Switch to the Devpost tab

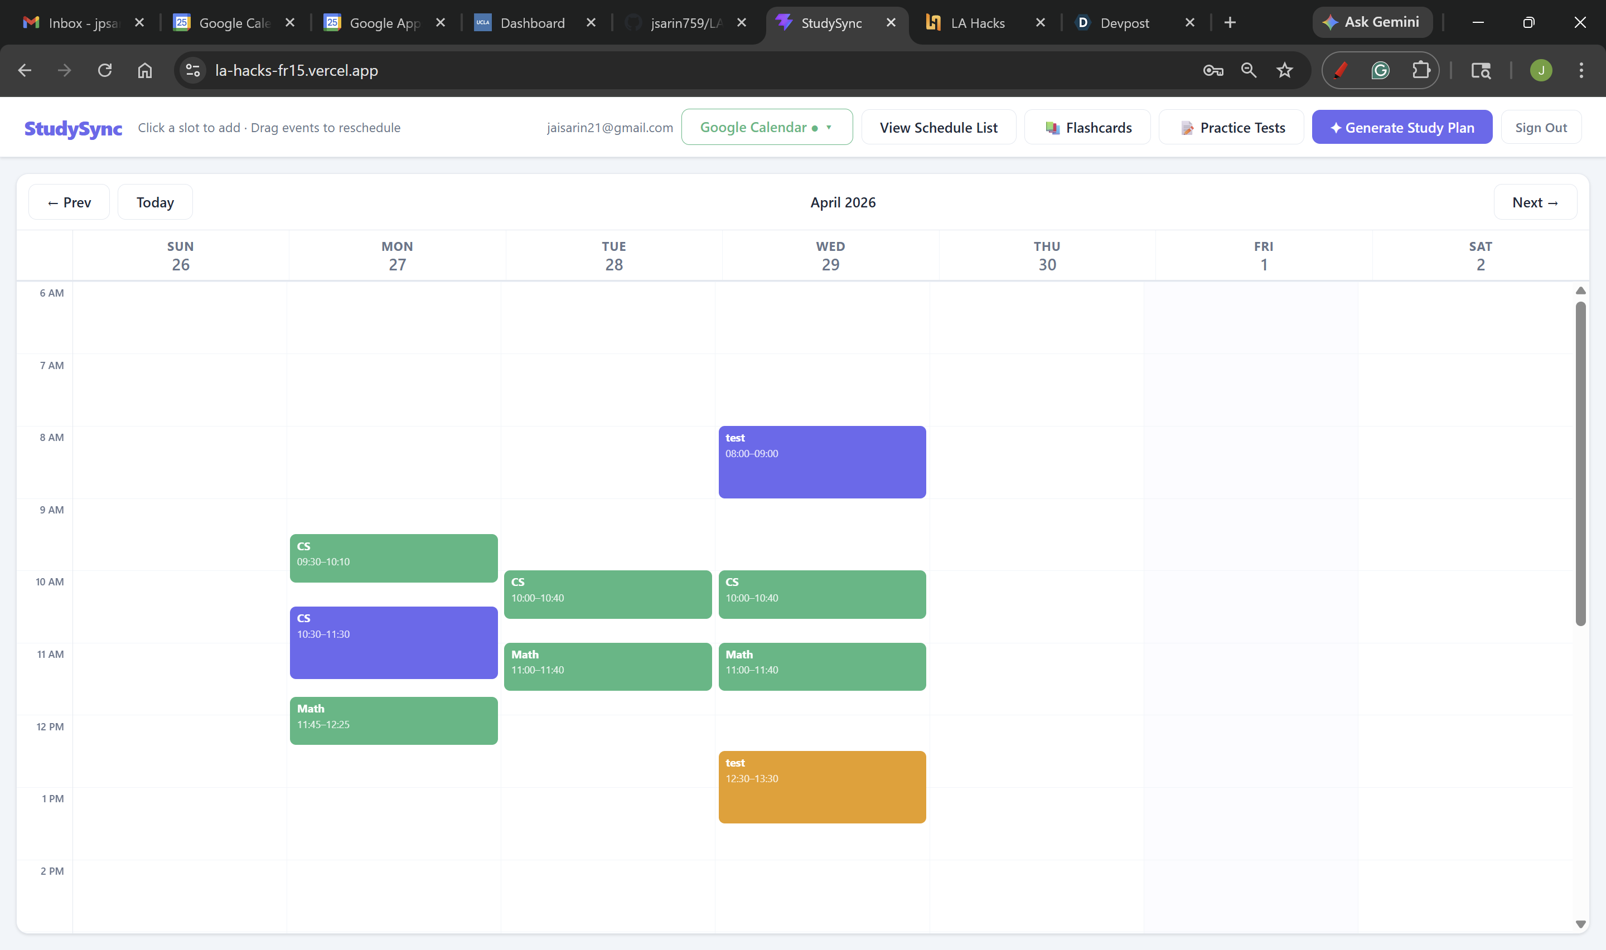[x=1125, y=23]
